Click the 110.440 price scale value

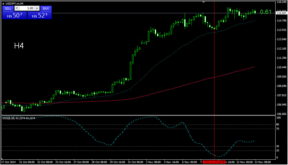282,67
